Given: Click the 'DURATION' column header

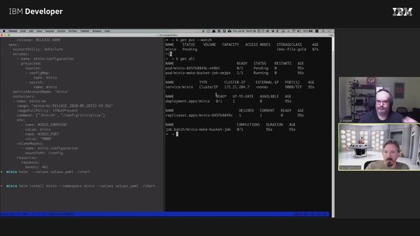Looking at the screenshot, I should (x=274, y=125).
